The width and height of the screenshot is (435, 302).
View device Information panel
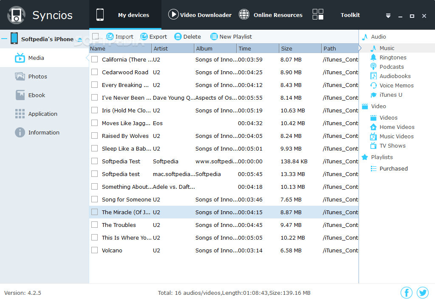click(42, 132)
